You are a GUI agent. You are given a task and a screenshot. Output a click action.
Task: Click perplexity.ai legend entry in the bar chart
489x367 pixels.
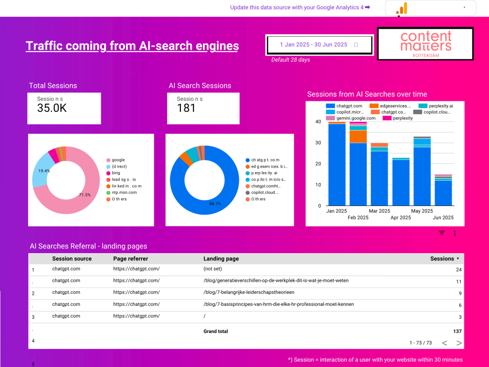tap(436, 106)
